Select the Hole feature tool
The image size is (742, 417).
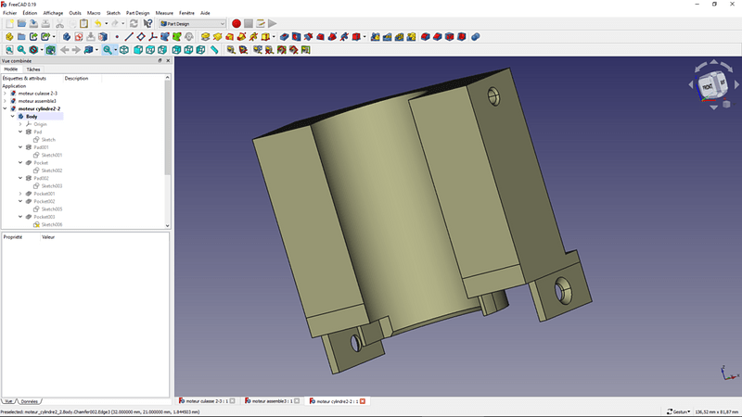pyautogui.click(x=296, y=37)
